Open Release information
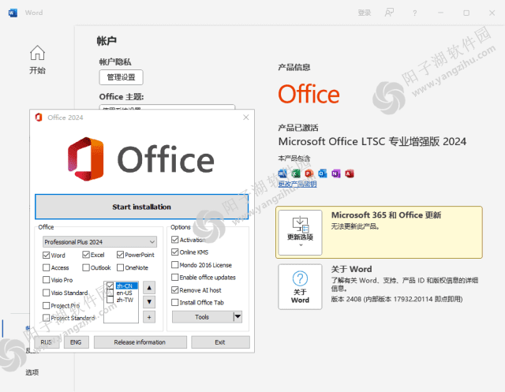The image size is (505, 392). (x=140, y=342)
